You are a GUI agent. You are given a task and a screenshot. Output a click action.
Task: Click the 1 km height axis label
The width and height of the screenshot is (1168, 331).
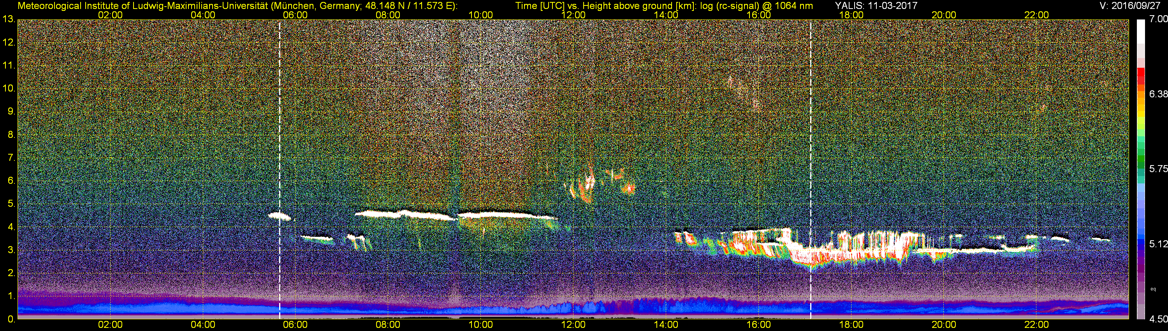11,296
